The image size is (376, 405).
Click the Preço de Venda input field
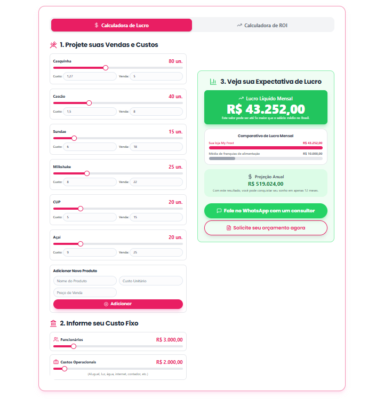point(85,292)
